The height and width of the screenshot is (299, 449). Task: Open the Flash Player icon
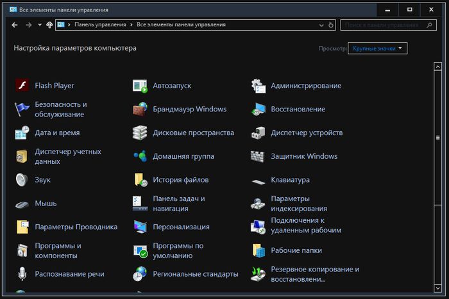pyautogui.click(x=22, y=86)
